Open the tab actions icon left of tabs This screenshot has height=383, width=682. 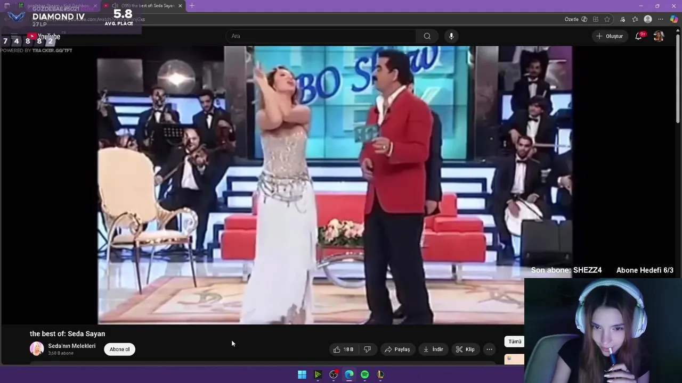[x=7, y=6]
